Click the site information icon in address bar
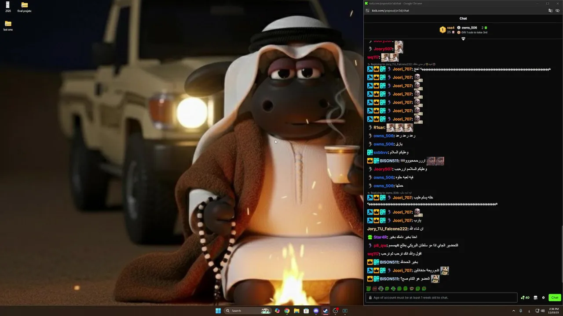 pyautogui.click(x=367, y=11)
